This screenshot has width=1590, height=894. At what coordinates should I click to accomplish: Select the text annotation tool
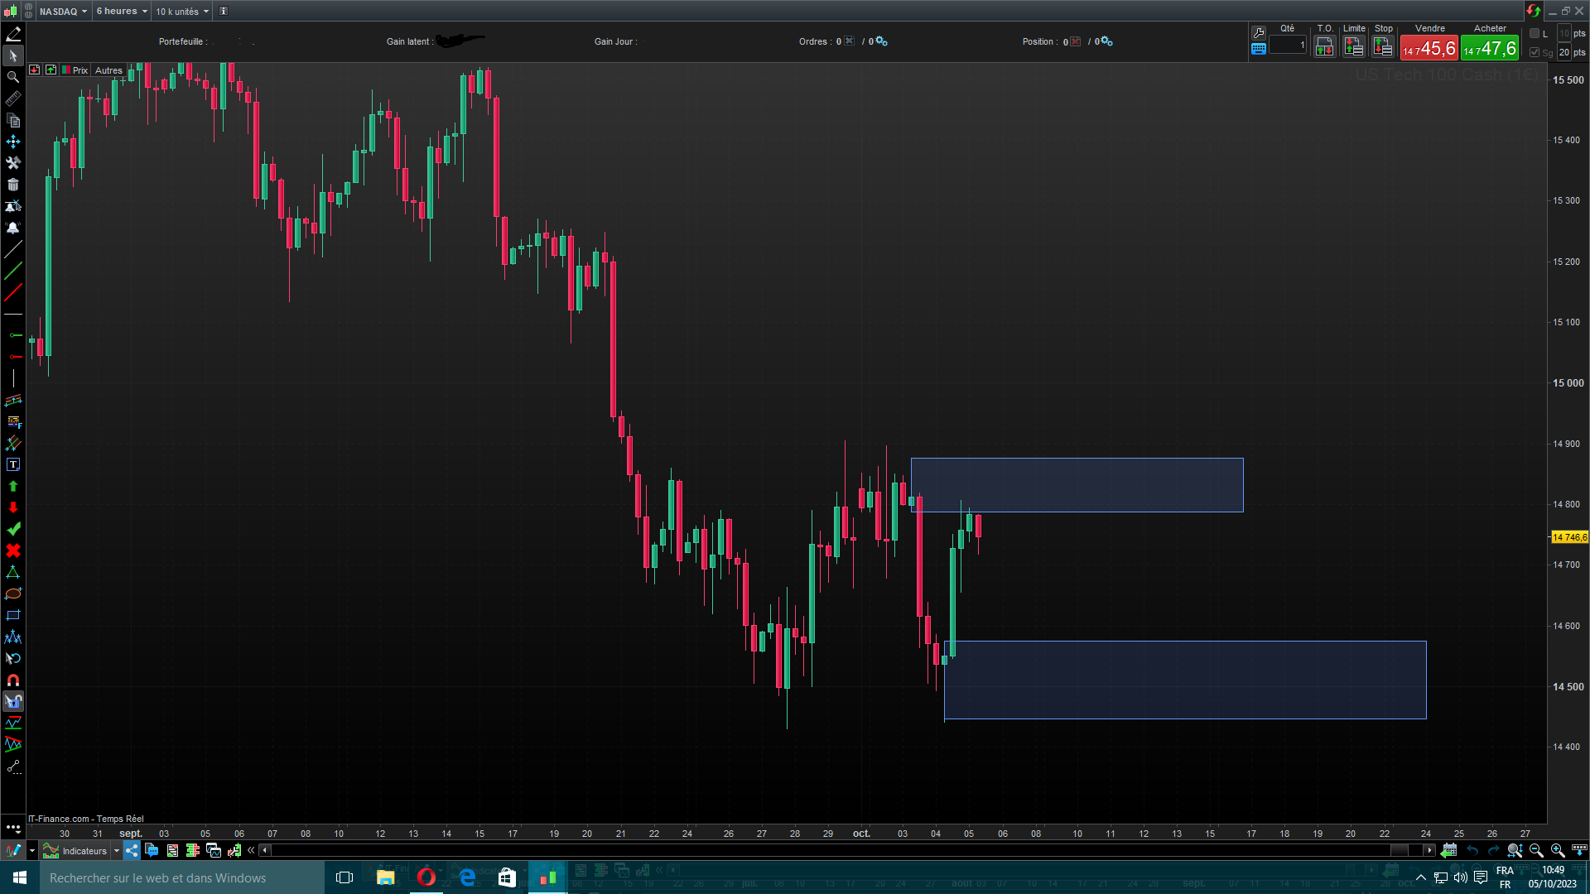click(x=13, y=465)
